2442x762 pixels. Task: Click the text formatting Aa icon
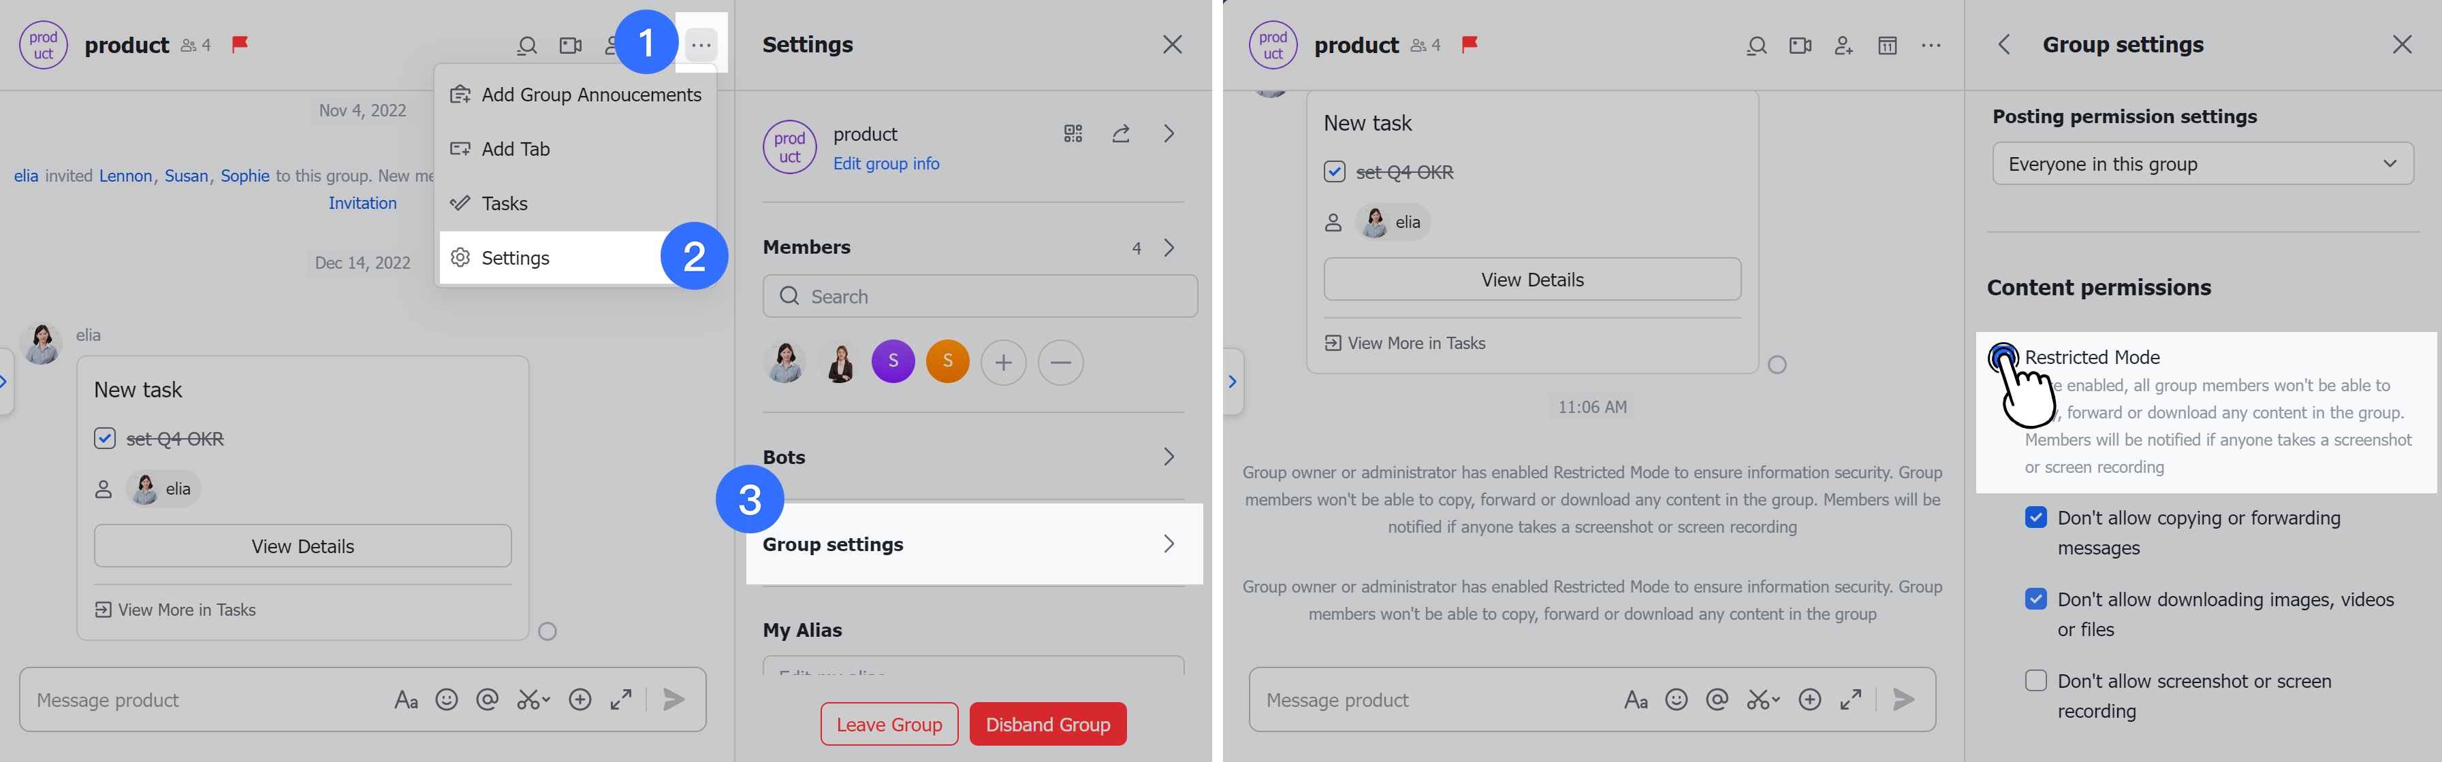[407, 699]
